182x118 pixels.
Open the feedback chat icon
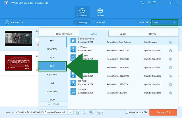click(154, 3)
